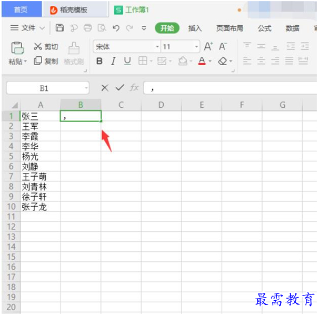This screenshot has height=316, width=319.
Task: Select cell containing 李霞
Action: click(x=41, y=136)
